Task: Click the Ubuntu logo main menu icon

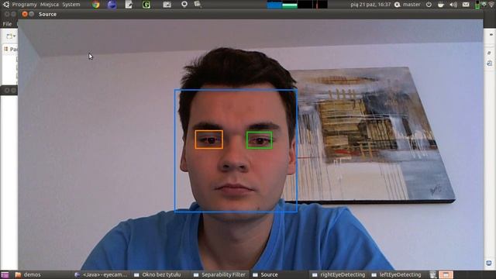Action: 5,5
